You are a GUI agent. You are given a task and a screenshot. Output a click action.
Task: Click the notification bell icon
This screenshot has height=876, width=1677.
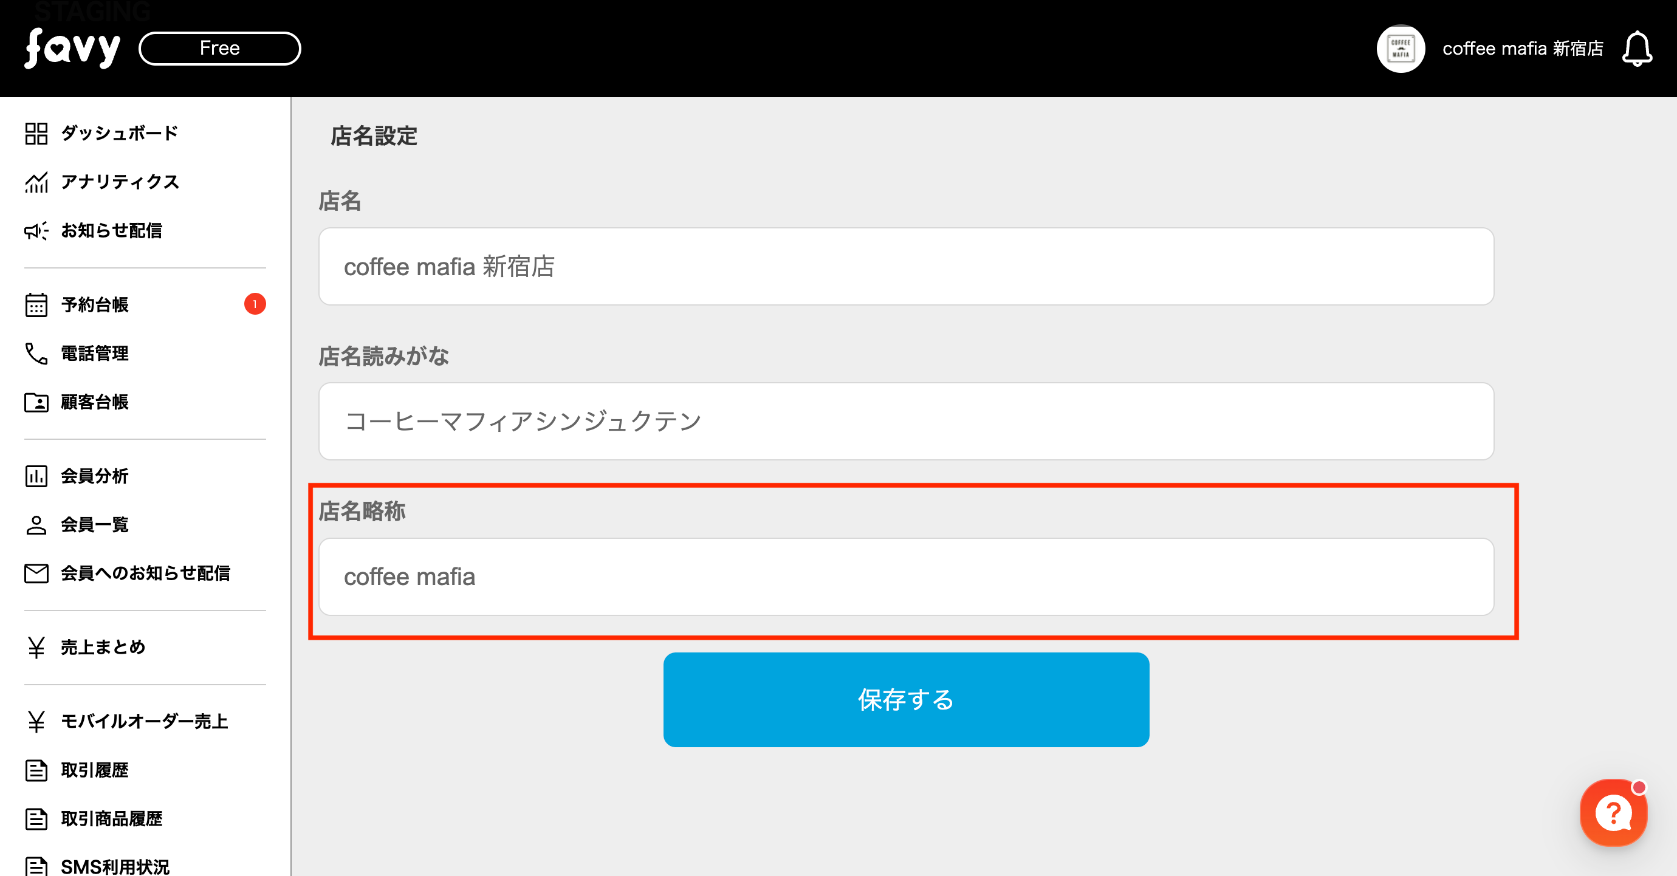1636,49
